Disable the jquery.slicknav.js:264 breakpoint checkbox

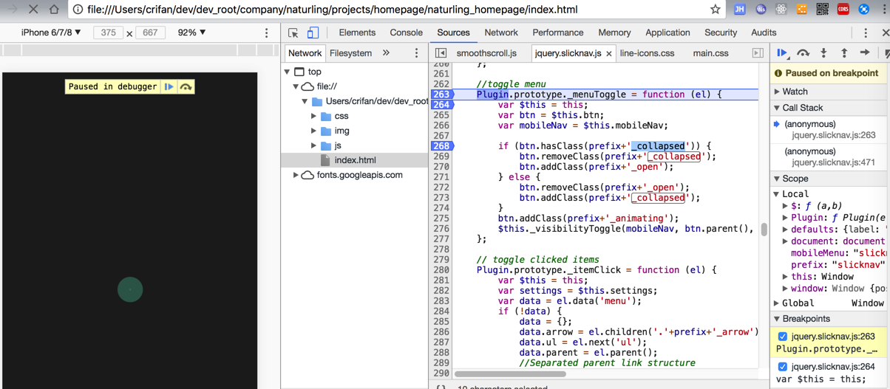pos(783,367)
